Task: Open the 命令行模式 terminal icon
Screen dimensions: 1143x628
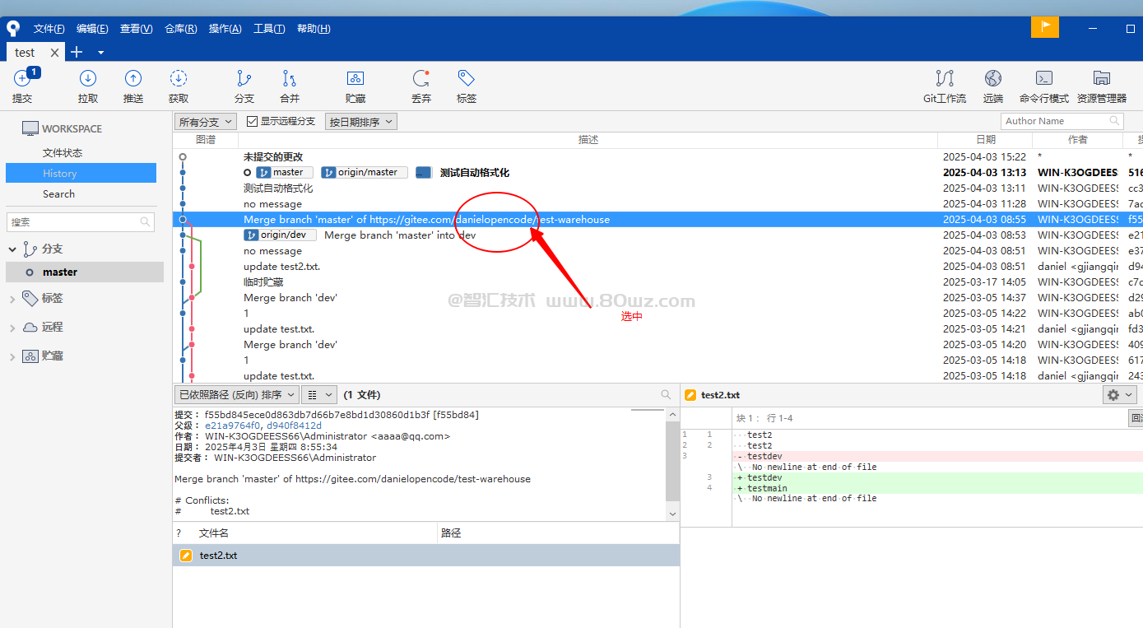Action: coord(1043,85)
